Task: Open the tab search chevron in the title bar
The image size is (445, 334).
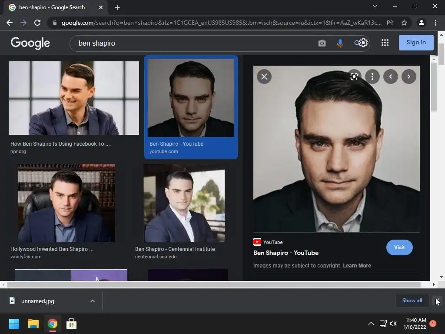Action: click(x=375, y=6)
